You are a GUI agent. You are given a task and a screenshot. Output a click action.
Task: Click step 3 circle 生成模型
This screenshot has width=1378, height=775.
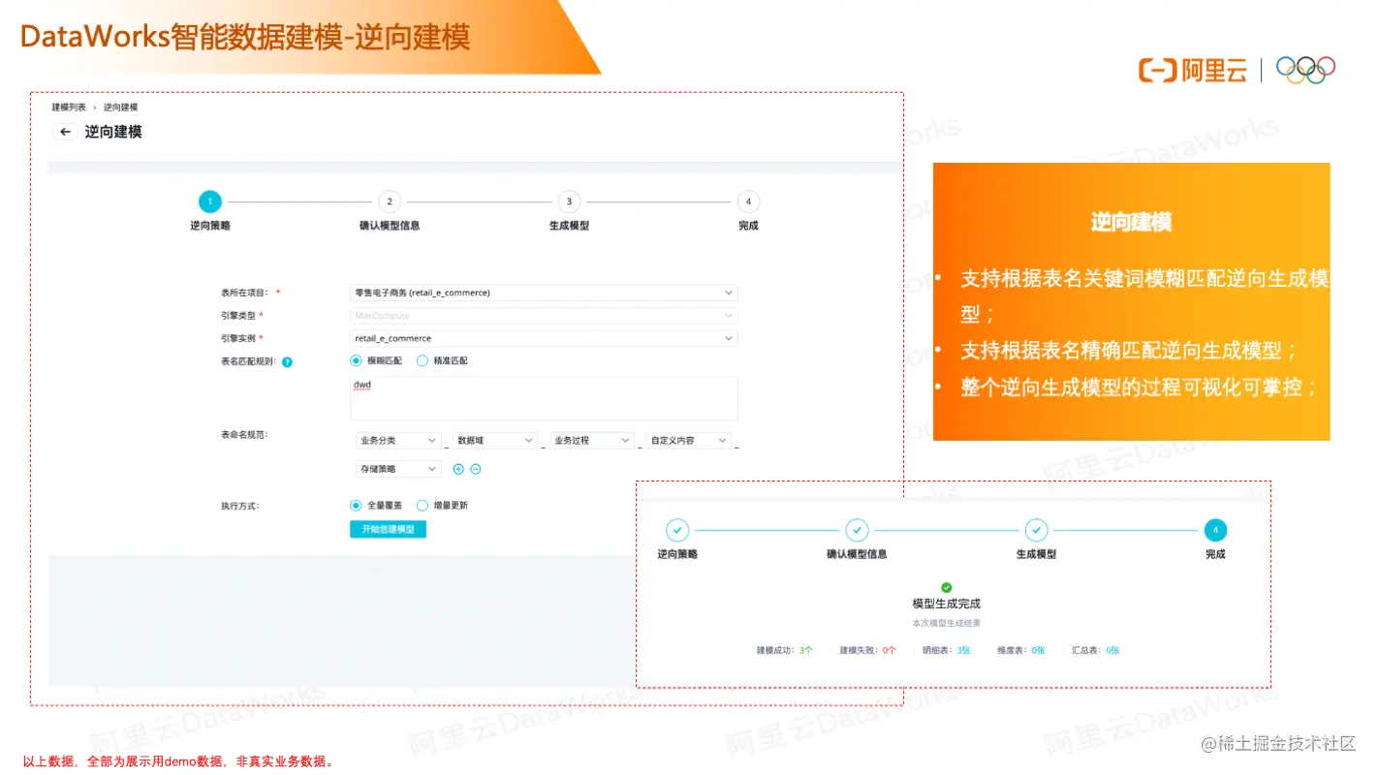tap(569, 201)
